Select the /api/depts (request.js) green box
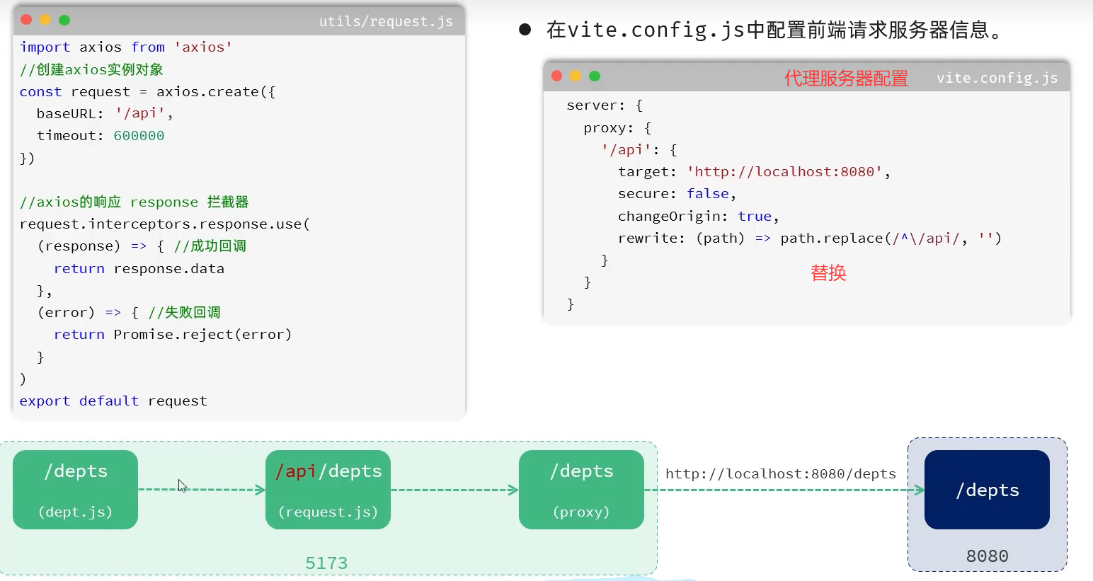Viewport: 1093px width, 581px height. coord(328,490)
